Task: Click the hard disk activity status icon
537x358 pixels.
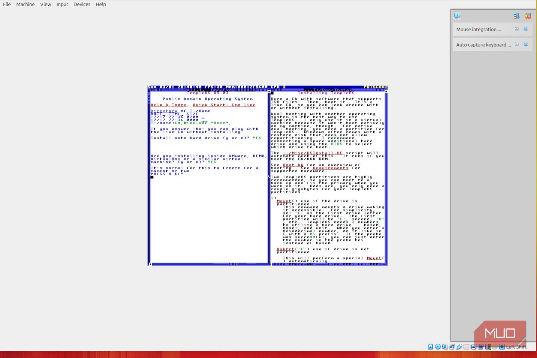Action: coord(430,347)
